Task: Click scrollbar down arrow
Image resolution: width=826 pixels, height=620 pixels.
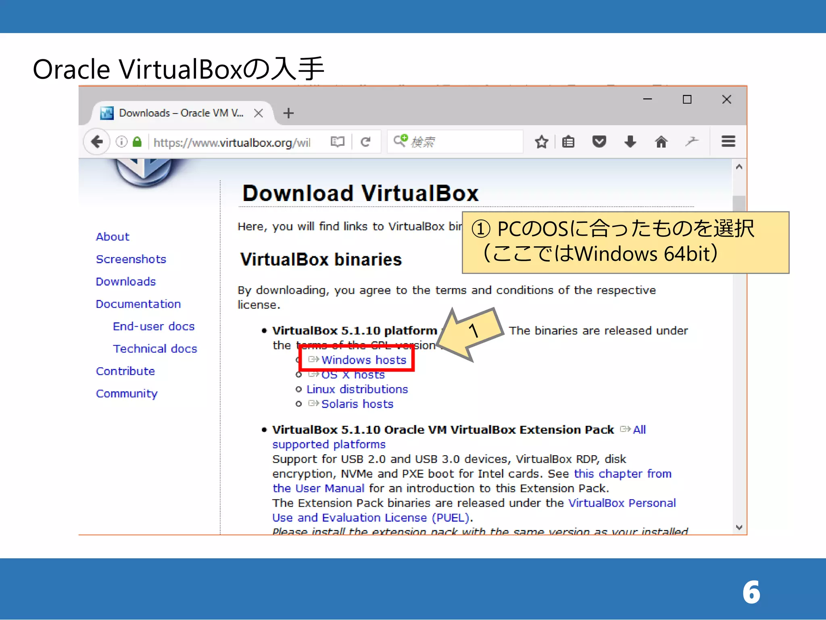Action: tap(739, 527)
